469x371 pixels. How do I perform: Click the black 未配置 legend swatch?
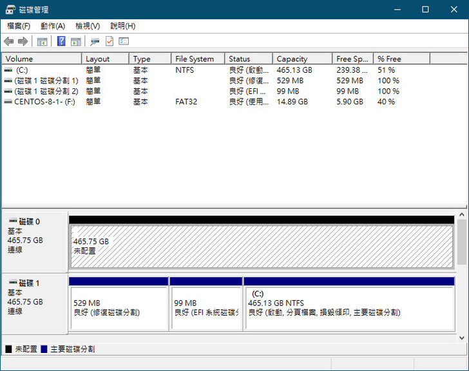tap(8, 349)
